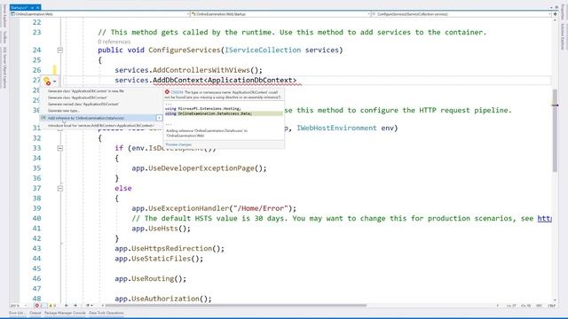The image size is (568, 319).
Task: Select Generate new type... option
Action: coord(64,111)
